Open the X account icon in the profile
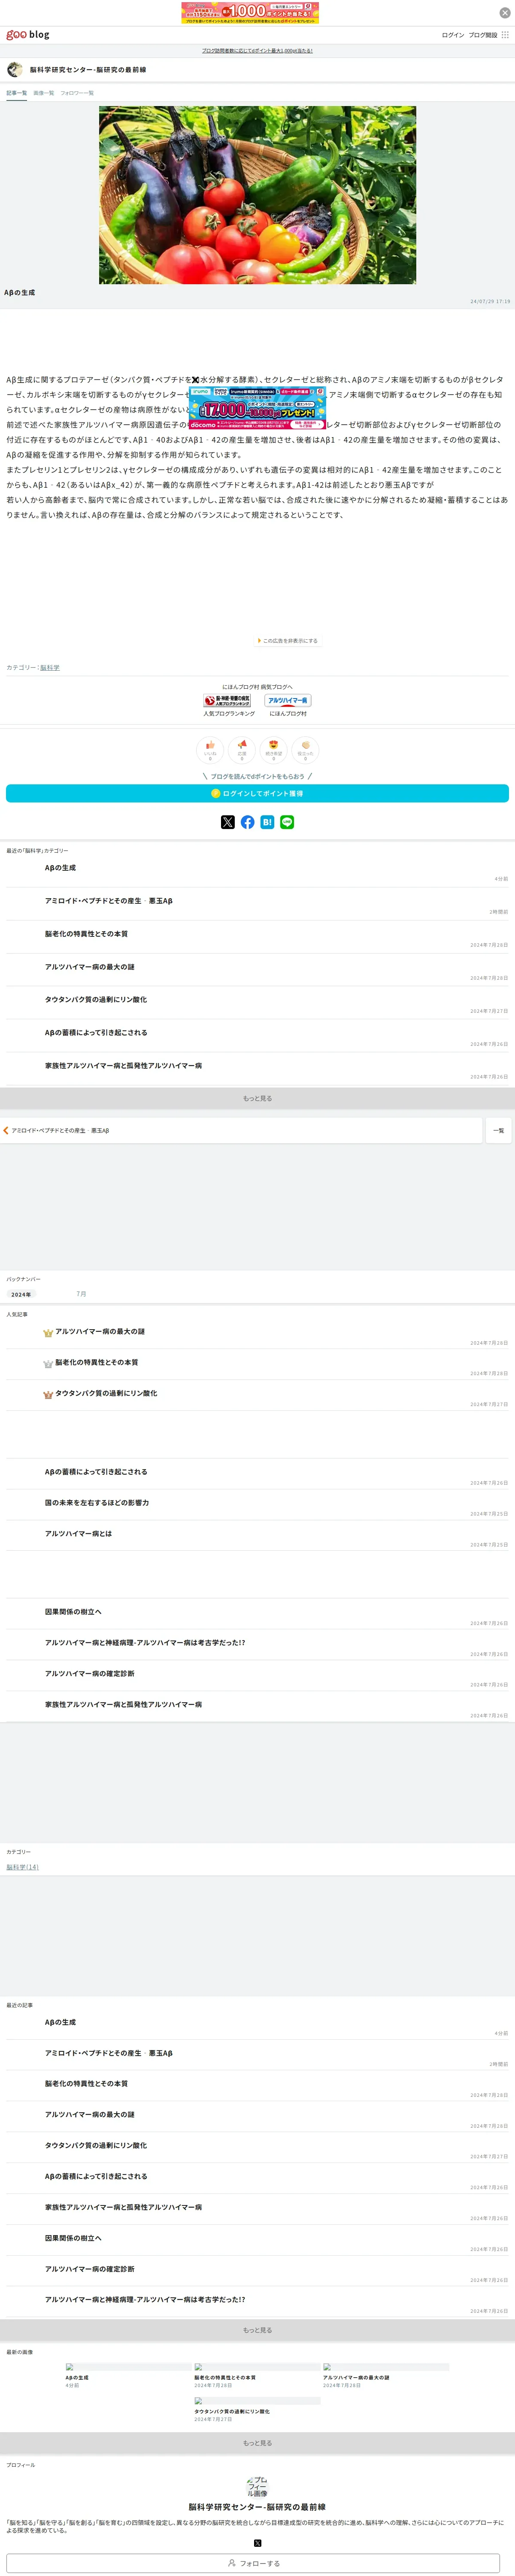This screenshot has width=515, height=2576. (257, 2543)
